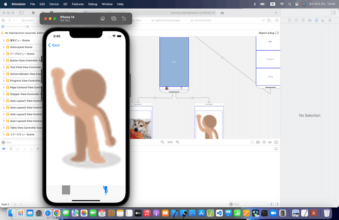Expand the AutoLayout Scene row
Image resolution: width=339 pixels, height=220 pixels.
point(4,47)
